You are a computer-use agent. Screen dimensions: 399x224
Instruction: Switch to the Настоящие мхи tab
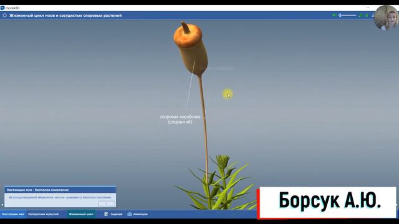click(13, 214)
